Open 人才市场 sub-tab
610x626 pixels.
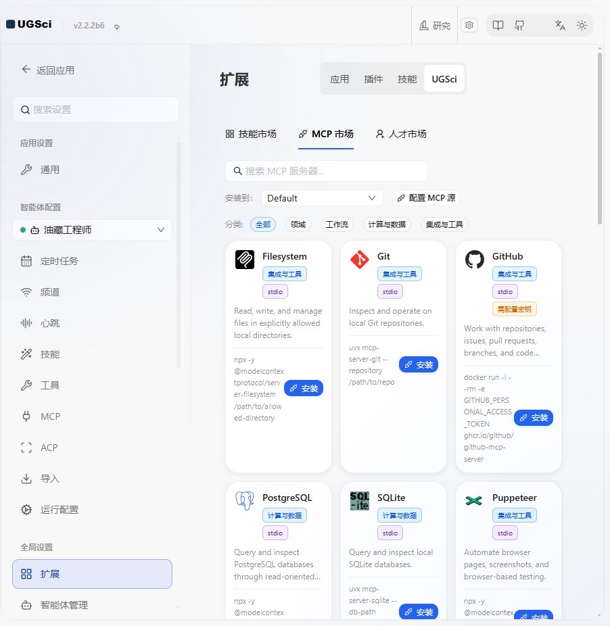(401, 134)
